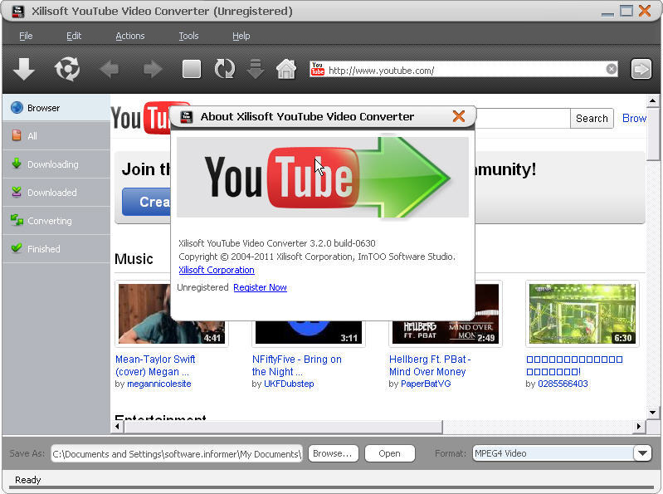Click the YouTube Search button
The image size is (663, 494).
pyautogui.click(x=592, y=119)
